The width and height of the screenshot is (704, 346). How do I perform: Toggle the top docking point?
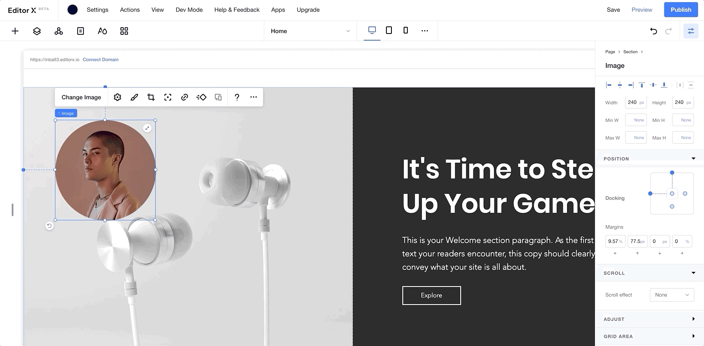[672, 173]
